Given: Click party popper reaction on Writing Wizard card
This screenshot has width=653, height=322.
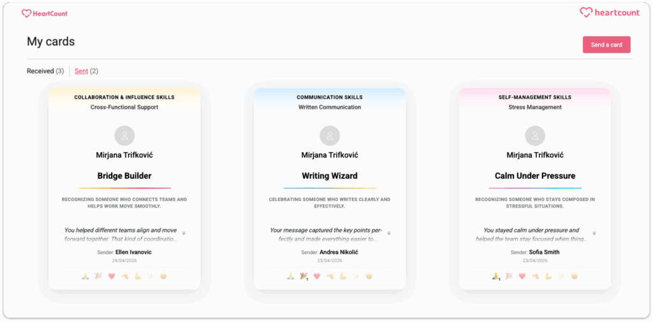Looking at the screenshot, I should [304, 276].
